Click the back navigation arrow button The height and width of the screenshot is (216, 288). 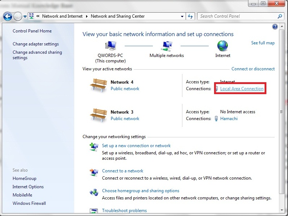pos(8,16)
